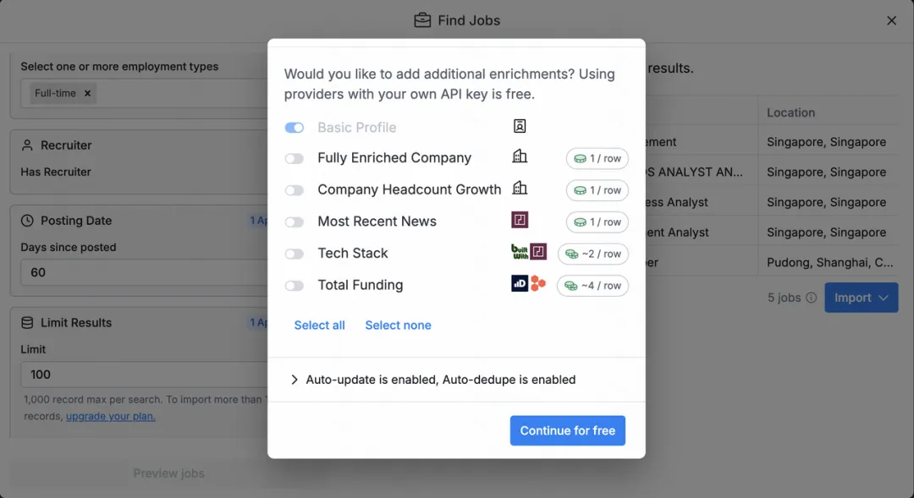914x498 pixels.
Task: Turn on Company Headcount Growth toggle
Action: click(295, 190)
